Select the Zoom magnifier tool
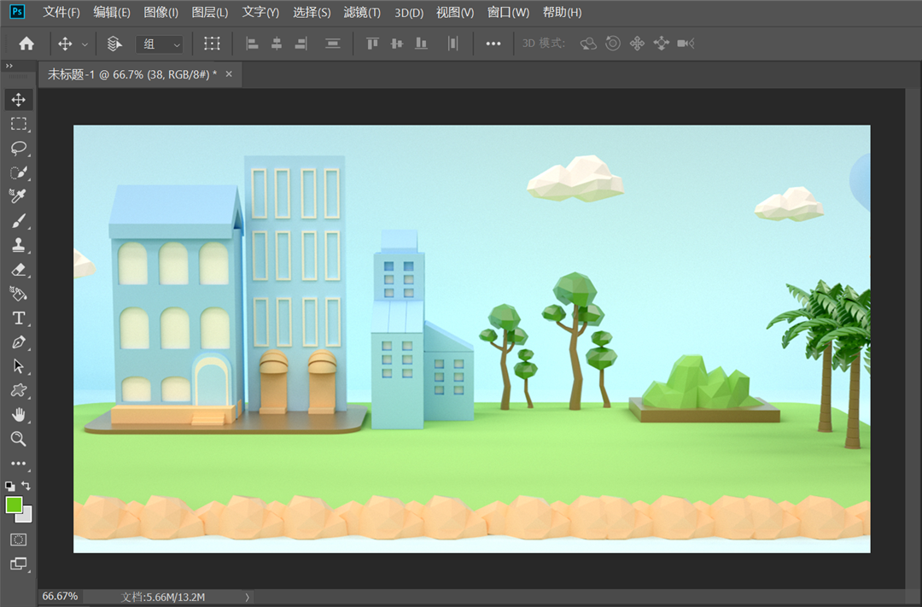The width and height of the screenshot is (922, 607). pyautogui.click(x=19, y=439)
